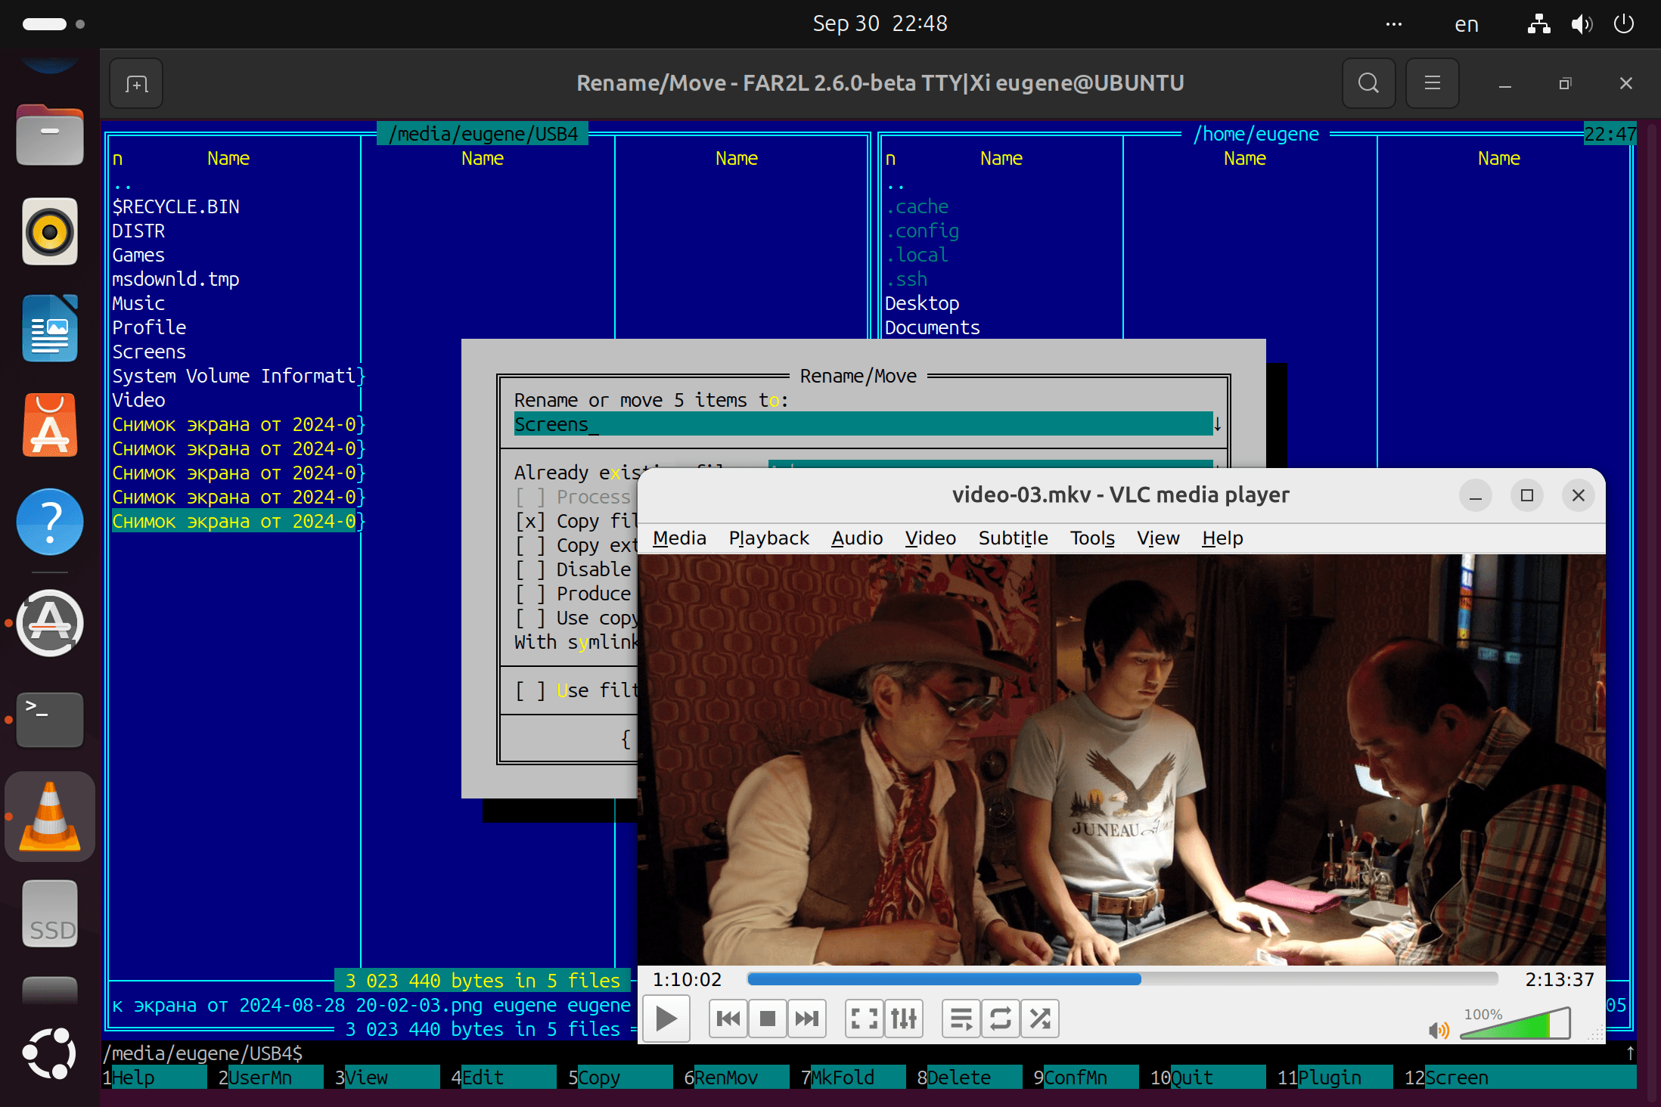Open VLC extended settings equalizer icon
The width and height of the screenshot is (1661, 1107).
point(904,1019)
